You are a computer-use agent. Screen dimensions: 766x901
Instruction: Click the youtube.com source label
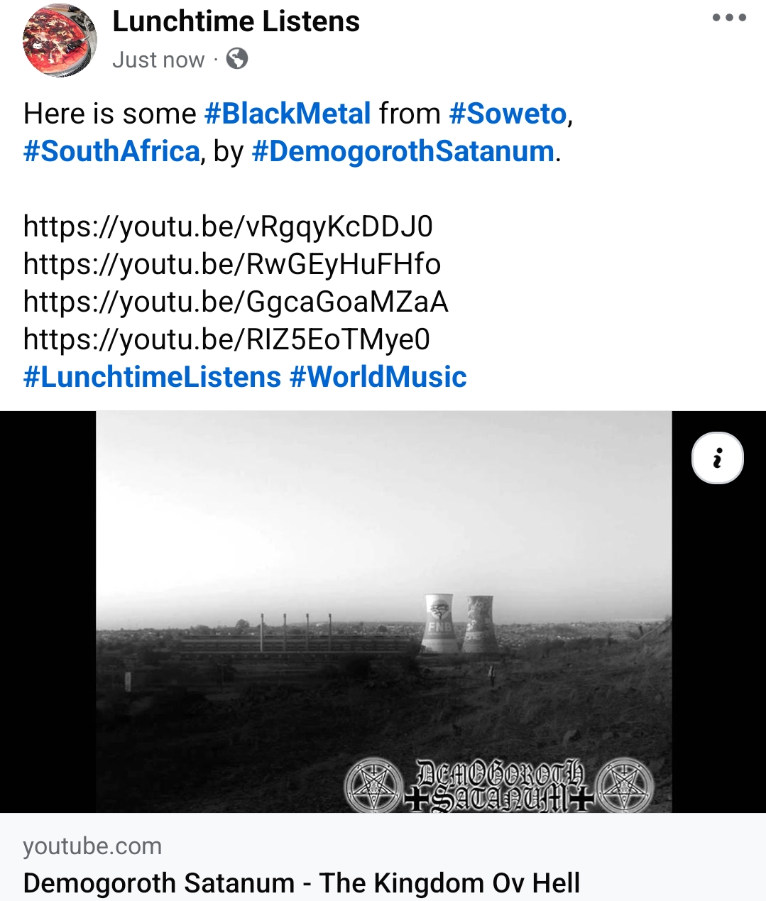92,846
